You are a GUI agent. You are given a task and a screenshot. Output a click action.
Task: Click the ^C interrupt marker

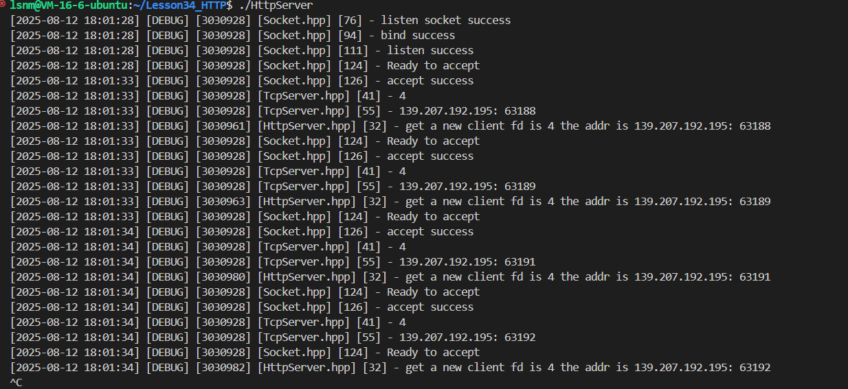click(16, 382)
